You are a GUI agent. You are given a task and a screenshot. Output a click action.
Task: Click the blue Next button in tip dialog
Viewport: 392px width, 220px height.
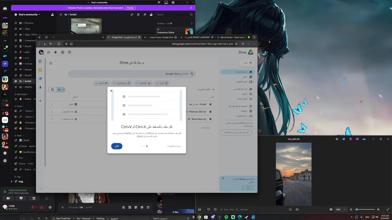[117, 146]
